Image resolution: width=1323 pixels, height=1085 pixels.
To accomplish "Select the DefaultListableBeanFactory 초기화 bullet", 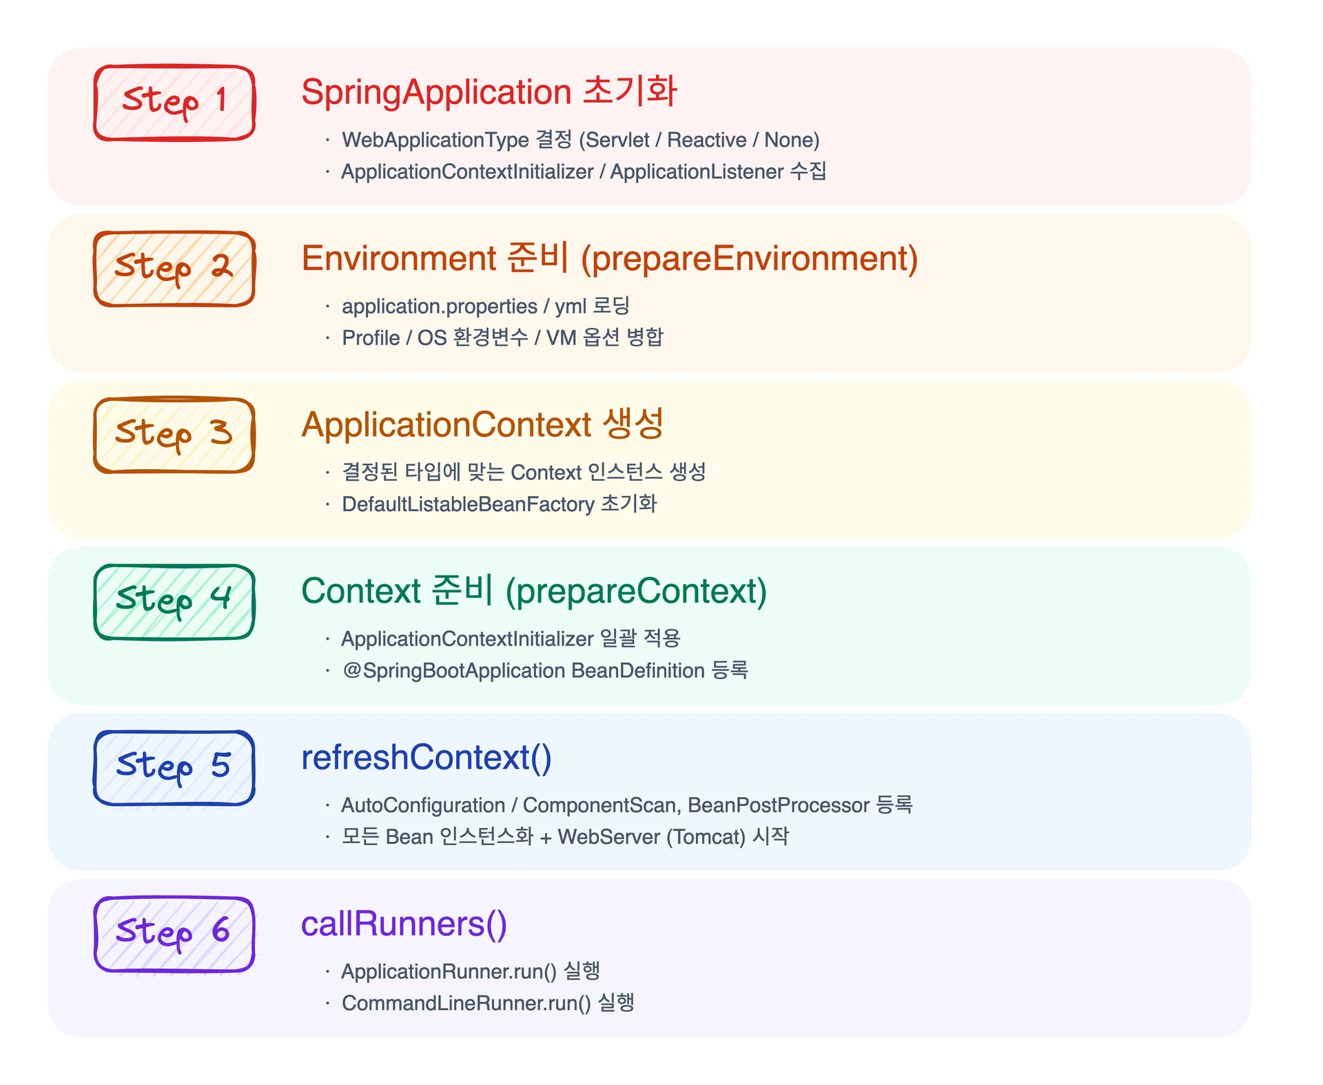I will point(500,504).
